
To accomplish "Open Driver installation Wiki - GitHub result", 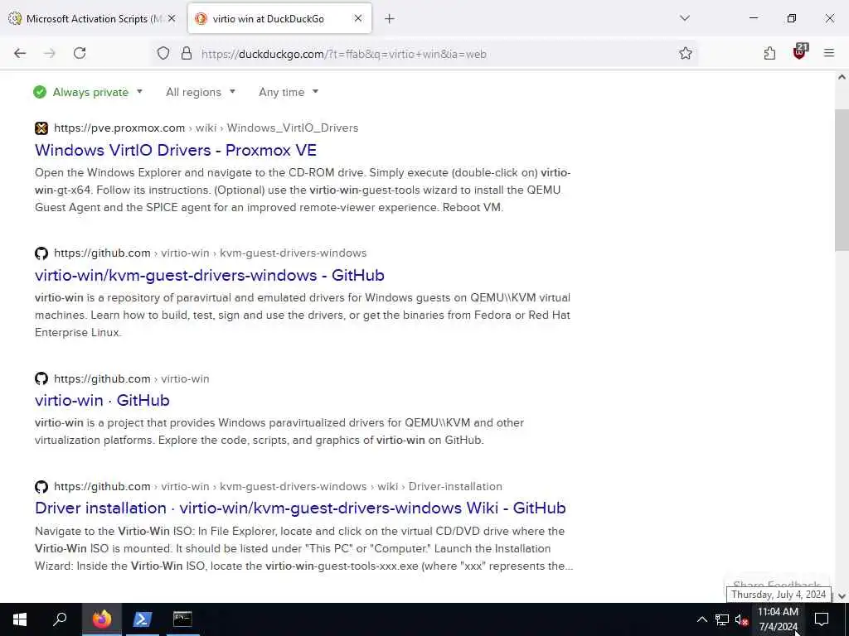I will click(300, 508).
